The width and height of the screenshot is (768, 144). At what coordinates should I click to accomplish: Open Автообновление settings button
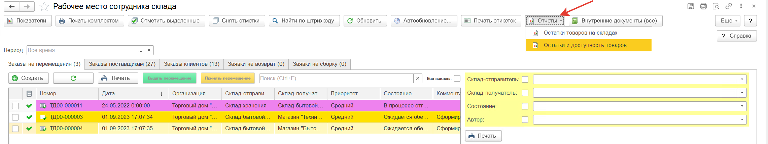click(424, 21)
